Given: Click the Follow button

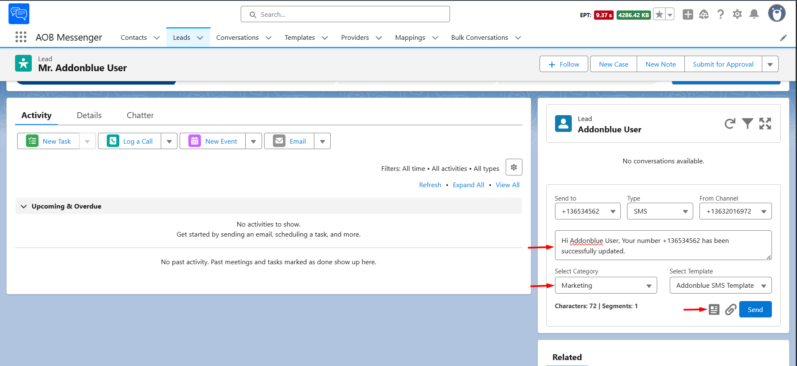Looking at the screenshot, I should click(x=563, y=64).
